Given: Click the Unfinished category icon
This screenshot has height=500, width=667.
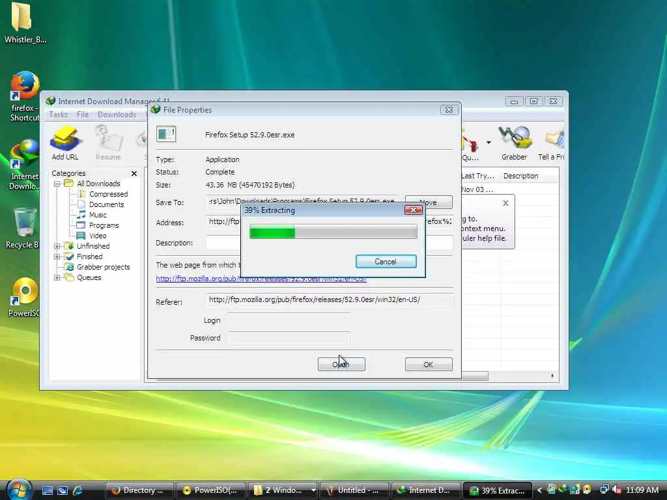Looking at the screenshot, I should 69,245.
